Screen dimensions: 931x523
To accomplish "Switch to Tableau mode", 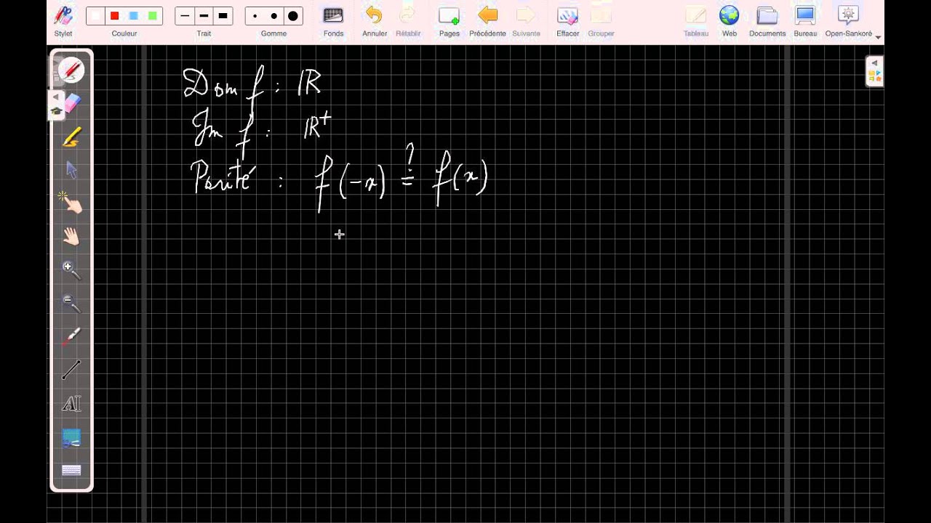I will pyautogui.click(x=696, y=20).
